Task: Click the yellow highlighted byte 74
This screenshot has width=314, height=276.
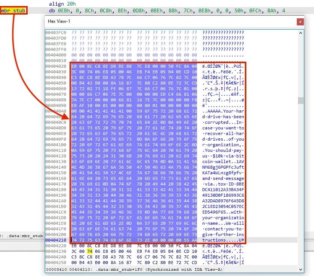Action: [90, 251]
